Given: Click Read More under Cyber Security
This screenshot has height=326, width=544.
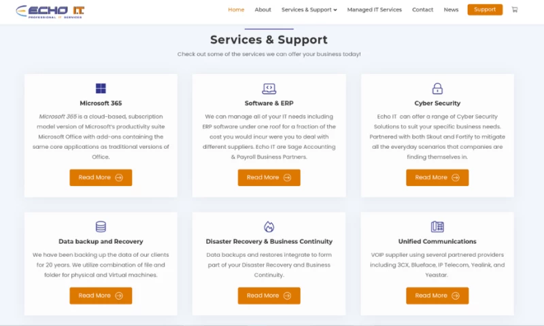Looking at the screenshot, I should coord(437,177).
